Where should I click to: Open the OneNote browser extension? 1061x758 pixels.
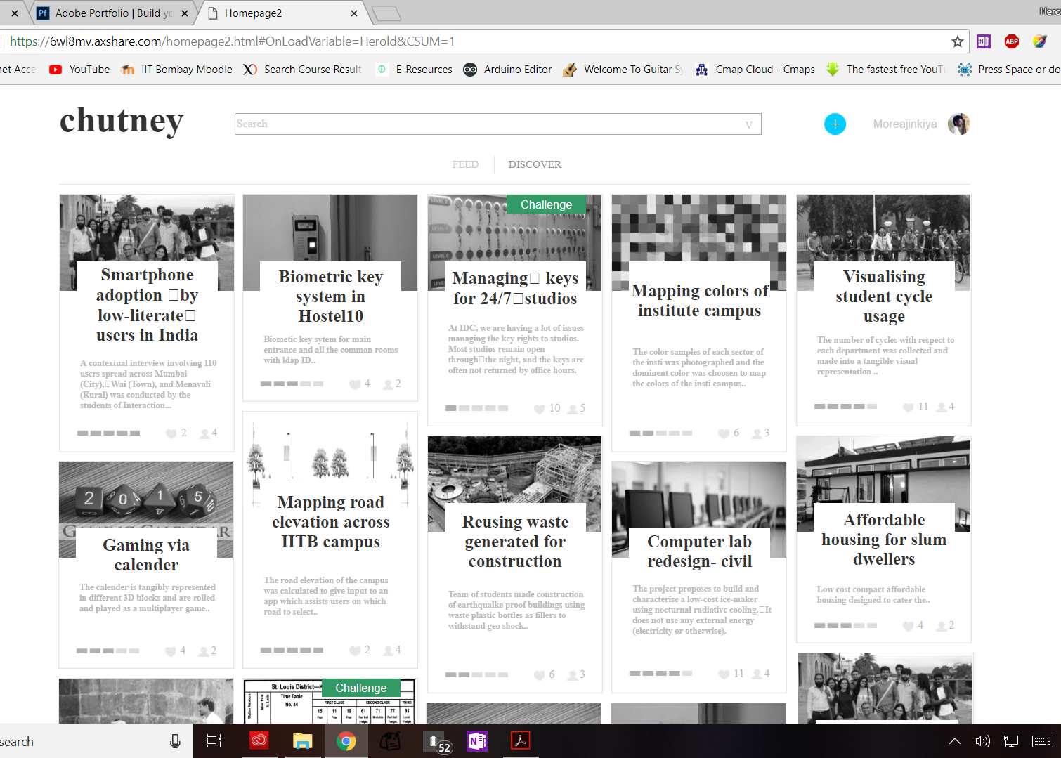pyautogui.click(x=984, y=41)
